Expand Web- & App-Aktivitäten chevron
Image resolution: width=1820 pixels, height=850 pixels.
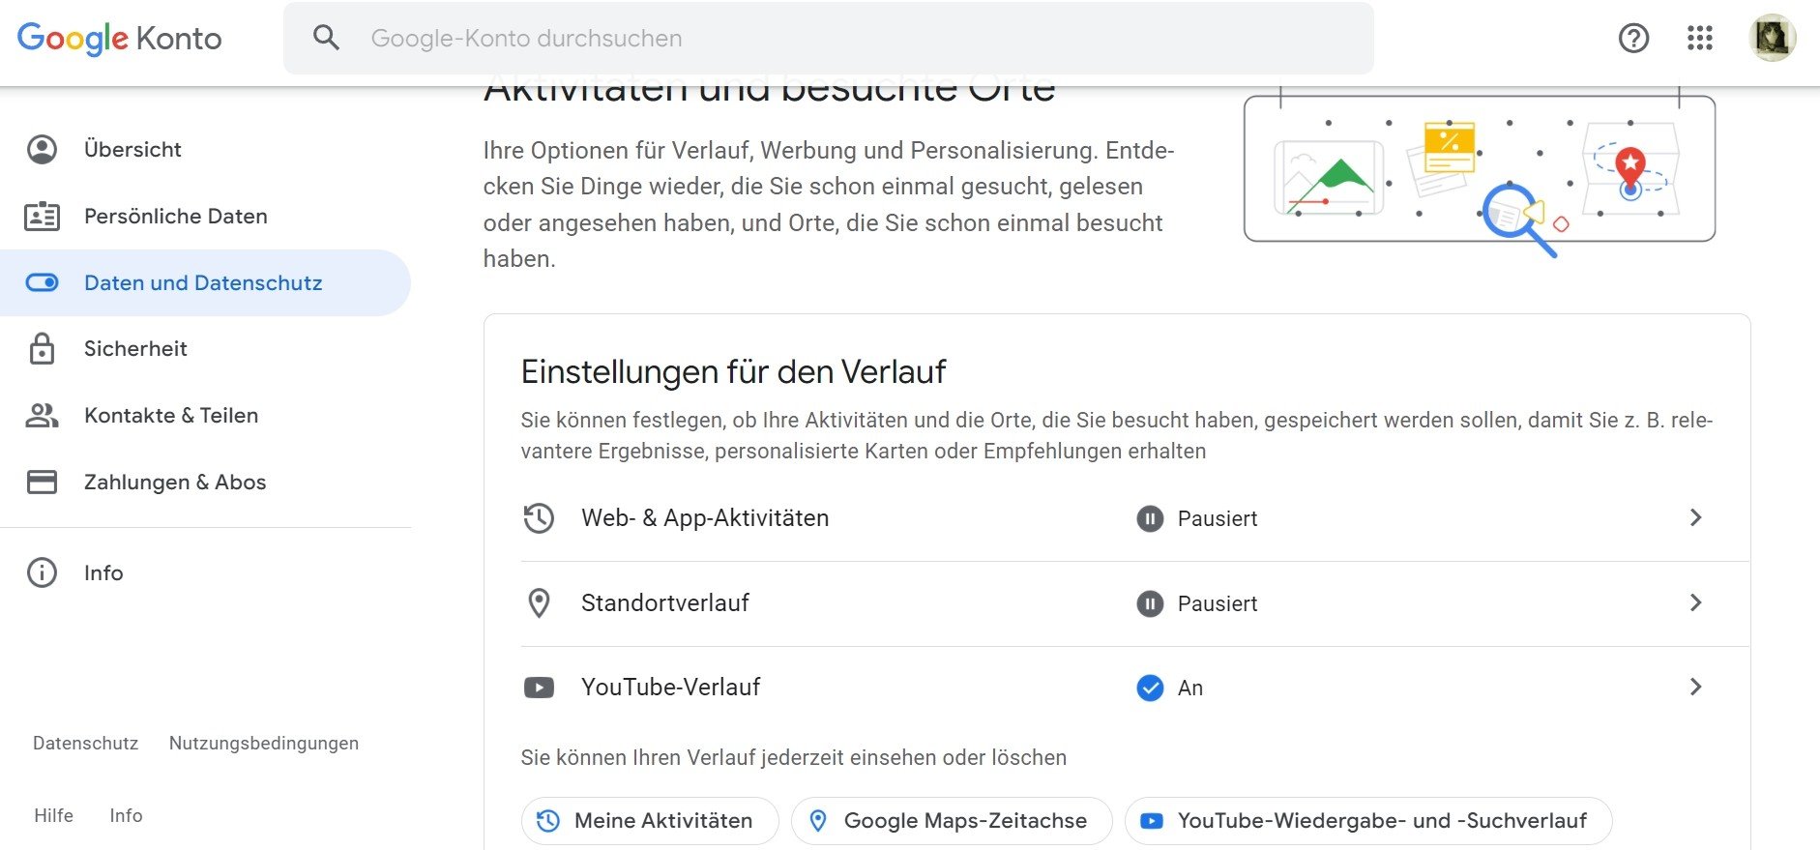click(x=1695, y=517)
